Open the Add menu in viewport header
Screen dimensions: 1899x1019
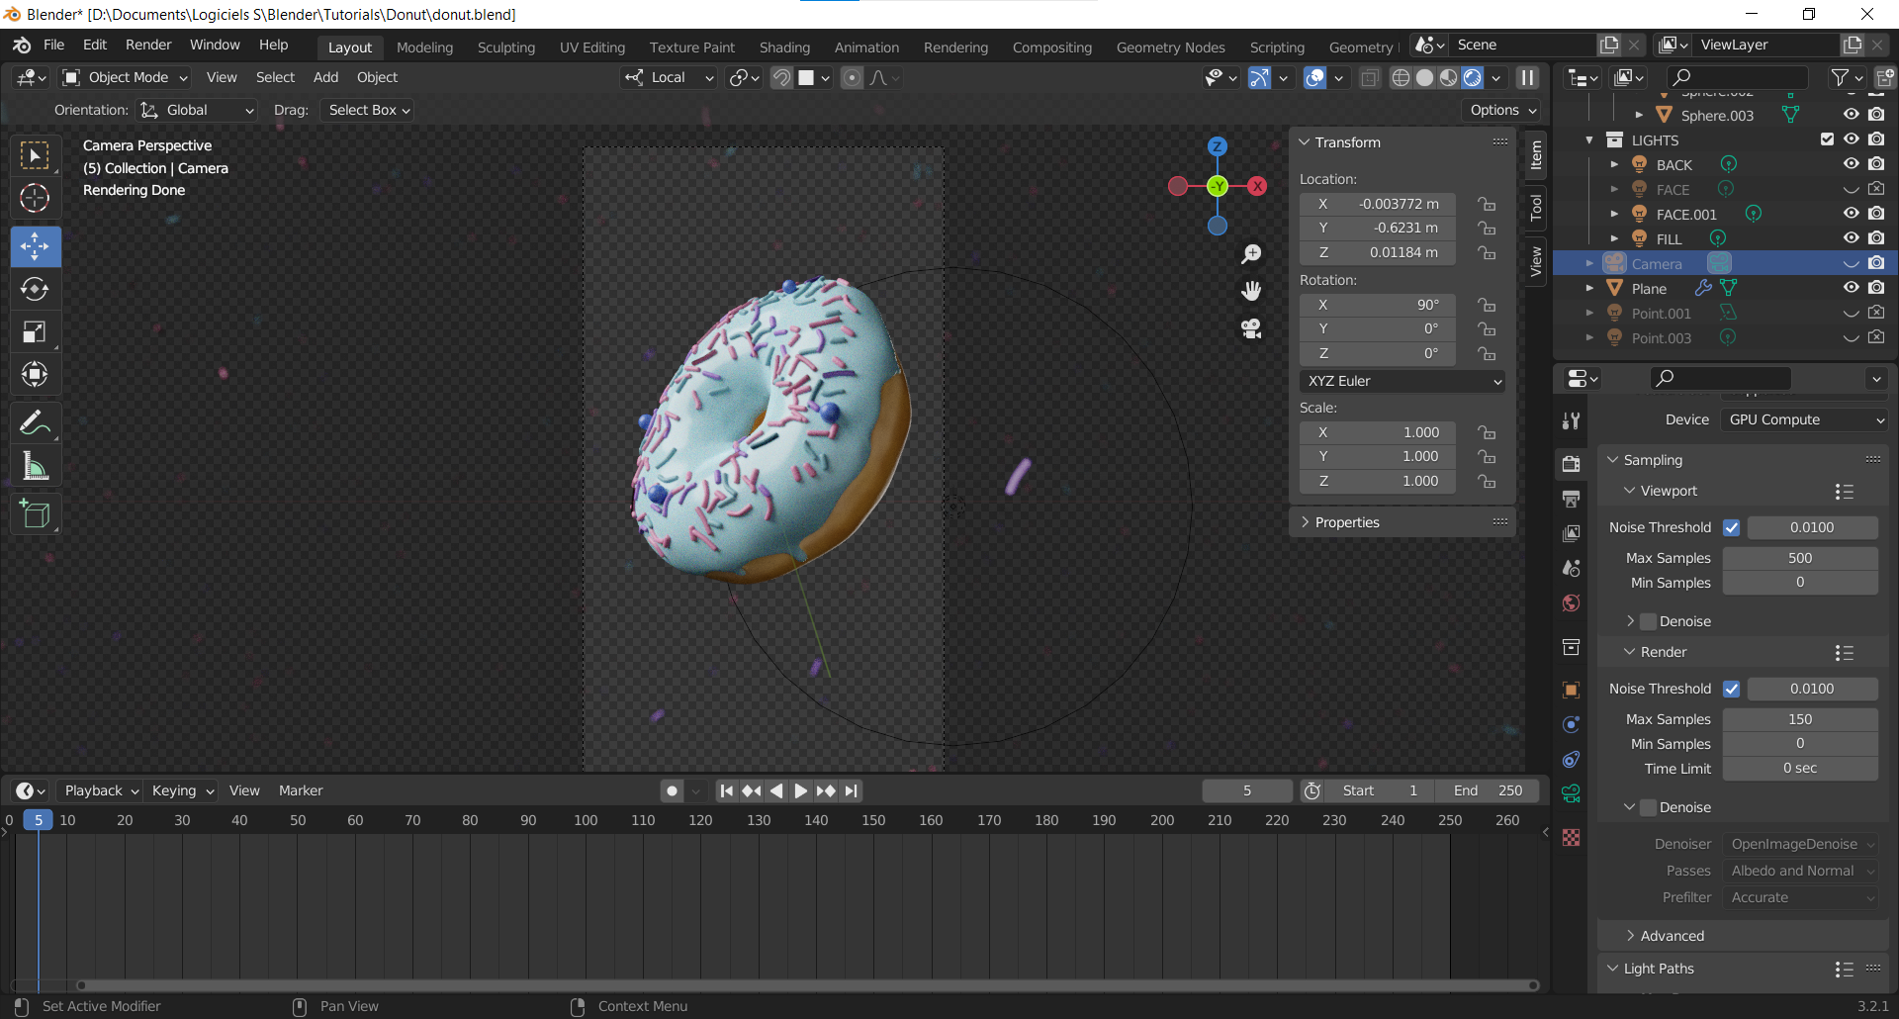point(325,77)
